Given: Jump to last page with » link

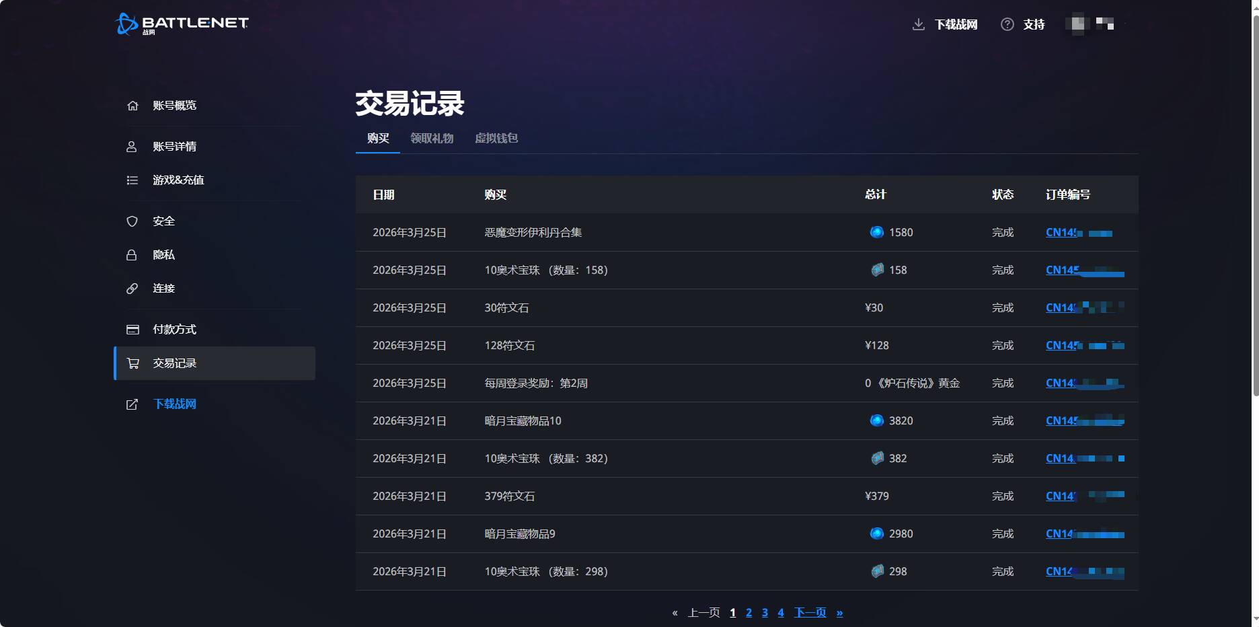Looking at the screenshot, I should [839, 612].
